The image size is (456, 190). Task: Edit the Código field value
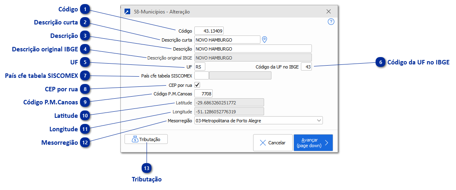pyautogui.click(x=209, y=31)
